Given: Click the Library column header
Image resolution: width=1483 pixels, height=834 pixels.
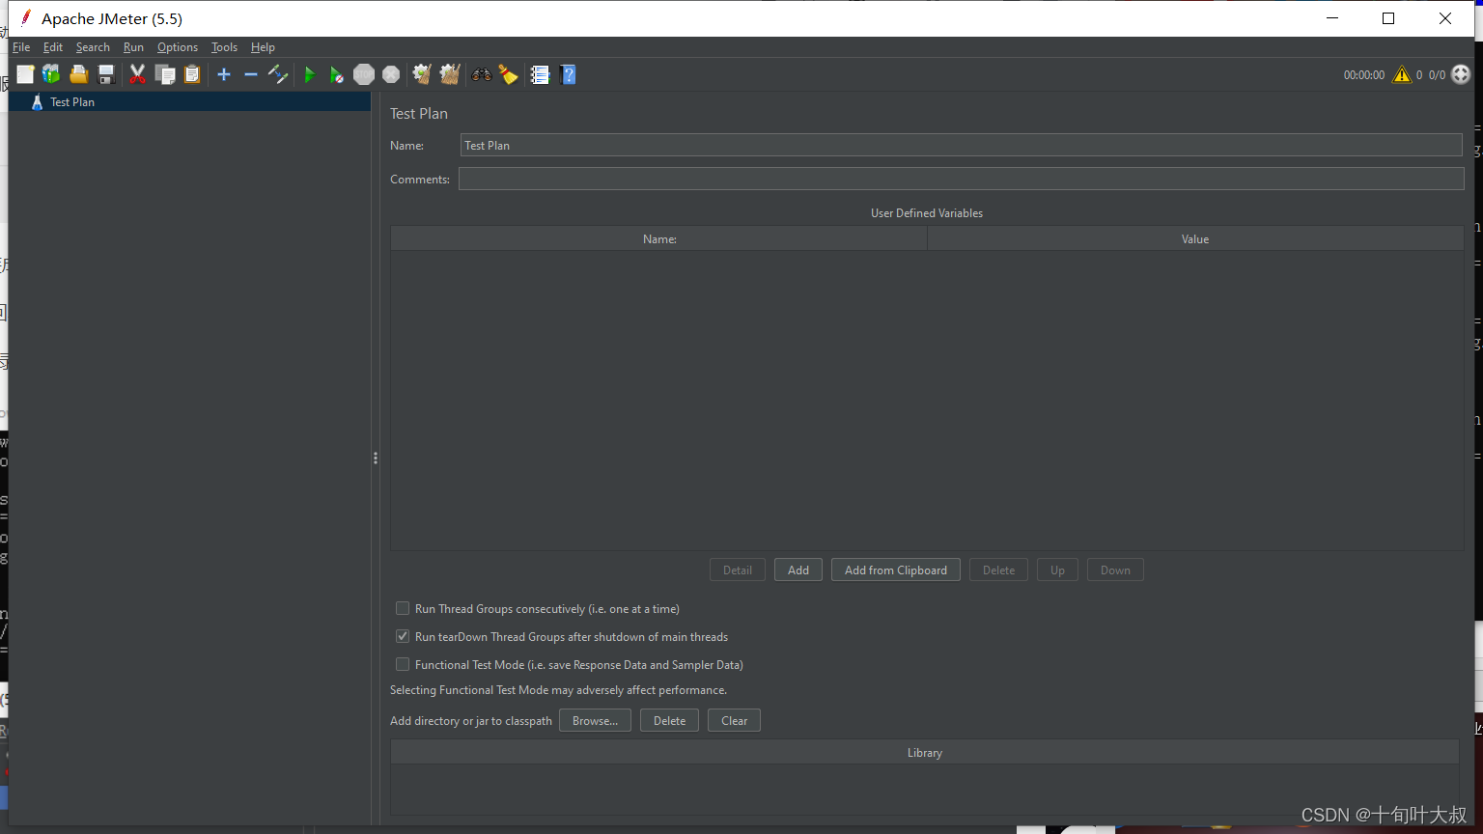Looking at the screenshot, I should (x=925, y=752).
